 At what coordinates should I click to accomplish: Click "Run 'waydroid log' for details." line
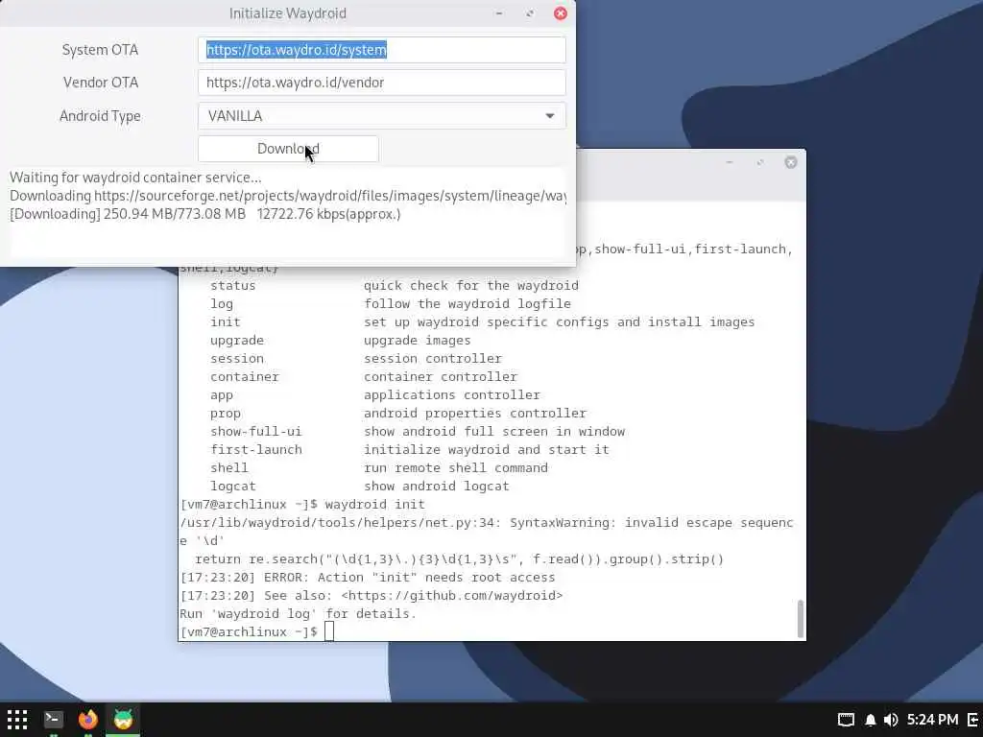pyautogui.click(x=298, y=613)
